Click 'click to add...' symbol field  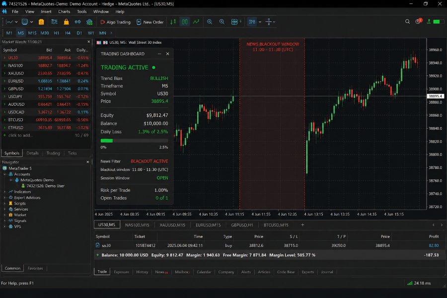[20, 136]
